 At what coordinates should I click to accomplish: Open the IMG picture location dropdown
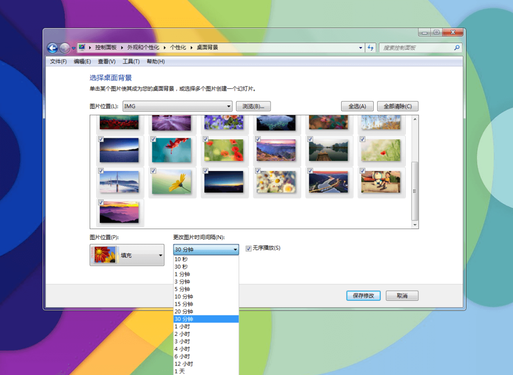tap(177, 106)
